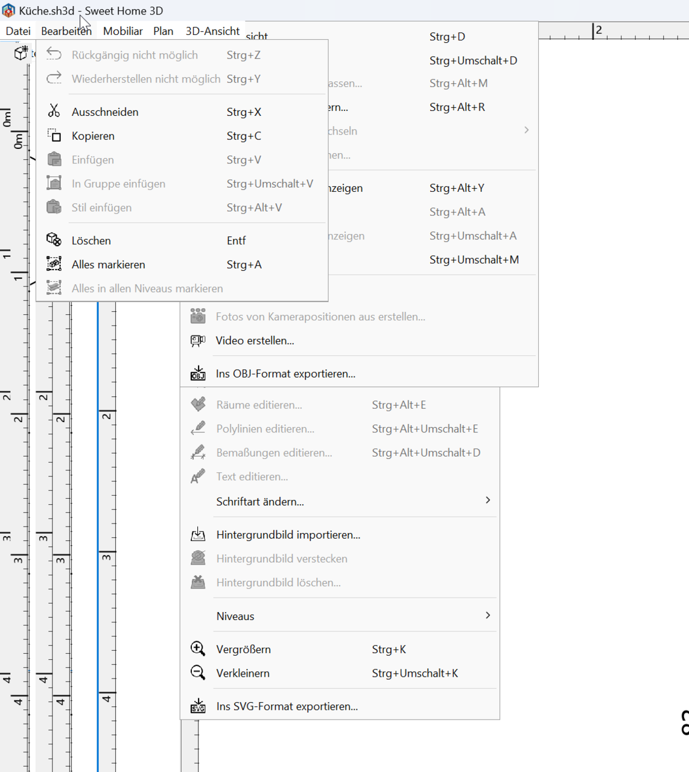
Task: Click the Fotos von Kamerapositionen icon
Action: (x=198, y=316)
